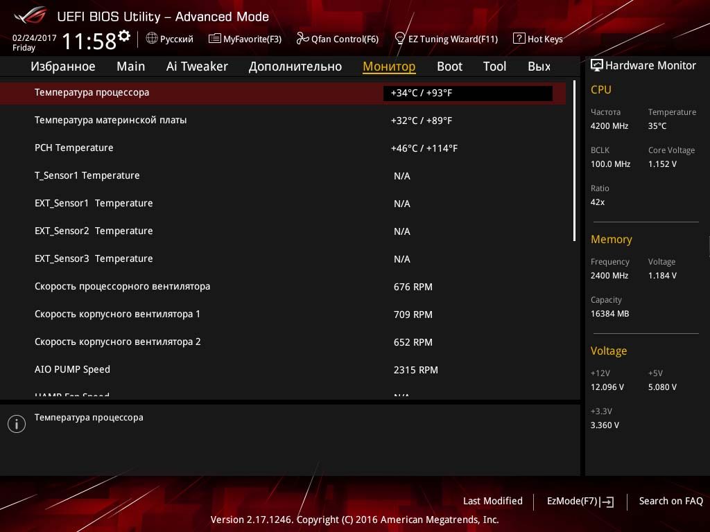Click the Hardware Monitor screen icon
The width and height of the screenshot is (710, 532).
[x=597, y=65]
